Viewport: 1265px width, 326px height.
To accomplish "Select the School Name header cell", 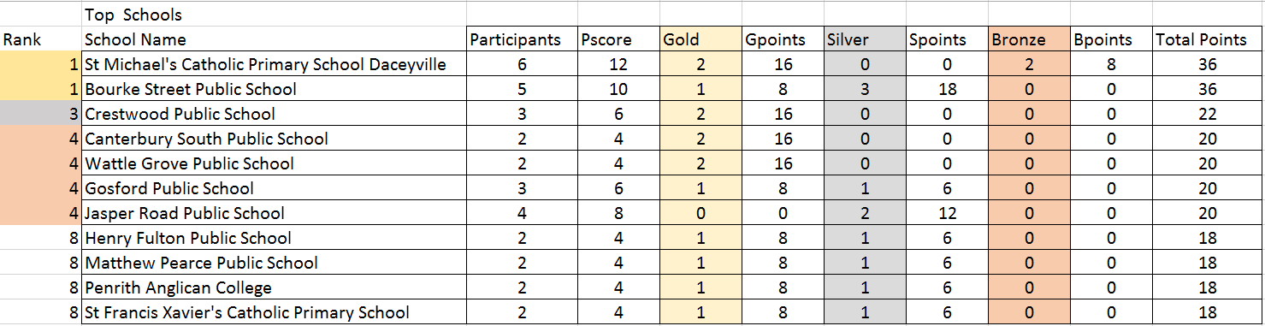I will [274, 39].
